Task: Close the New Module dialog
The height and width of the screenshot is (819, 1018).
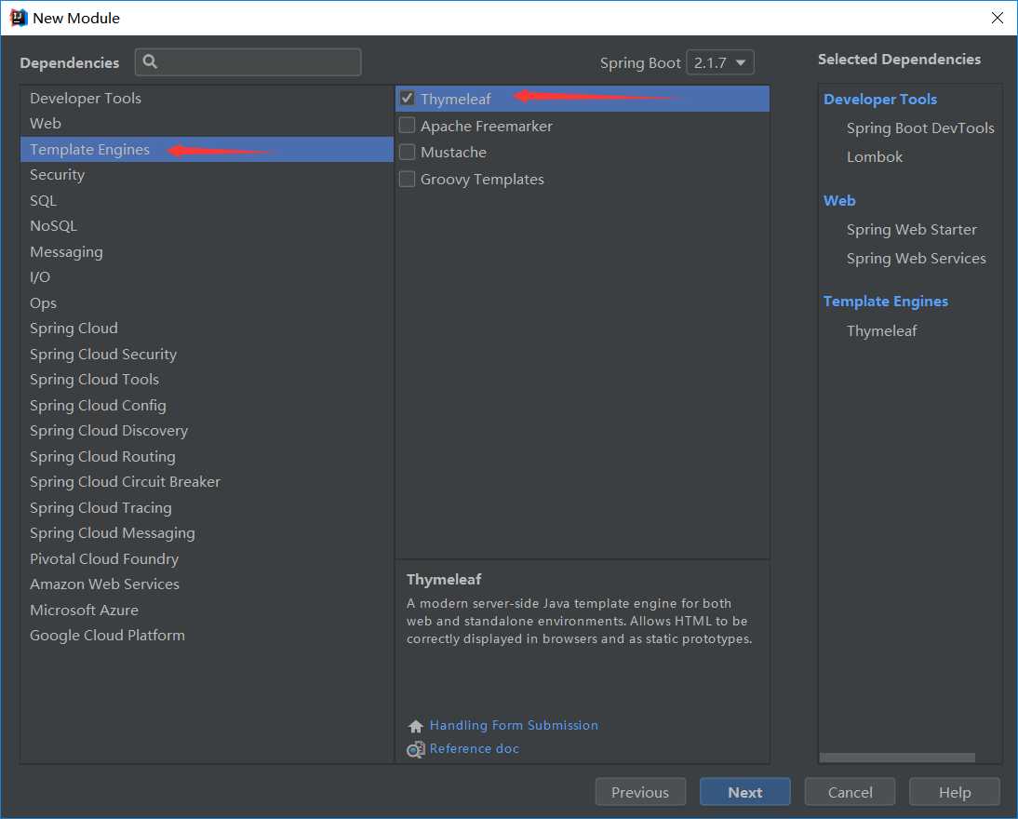Action: point(998,18)
